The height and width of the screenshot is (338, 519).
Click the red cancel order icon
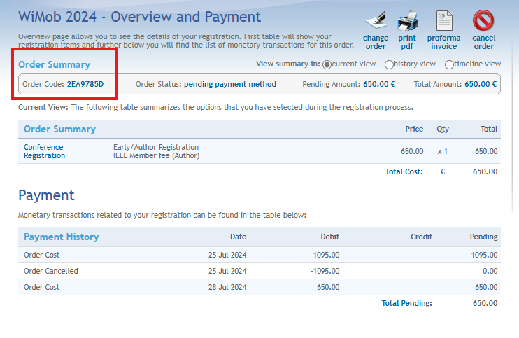click(x=483, y=20)
